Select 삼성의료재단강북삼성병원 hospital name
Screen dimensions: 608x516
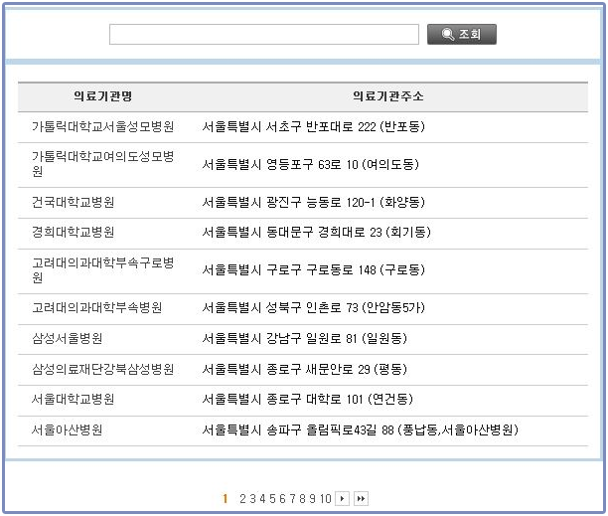click(102, 369)
